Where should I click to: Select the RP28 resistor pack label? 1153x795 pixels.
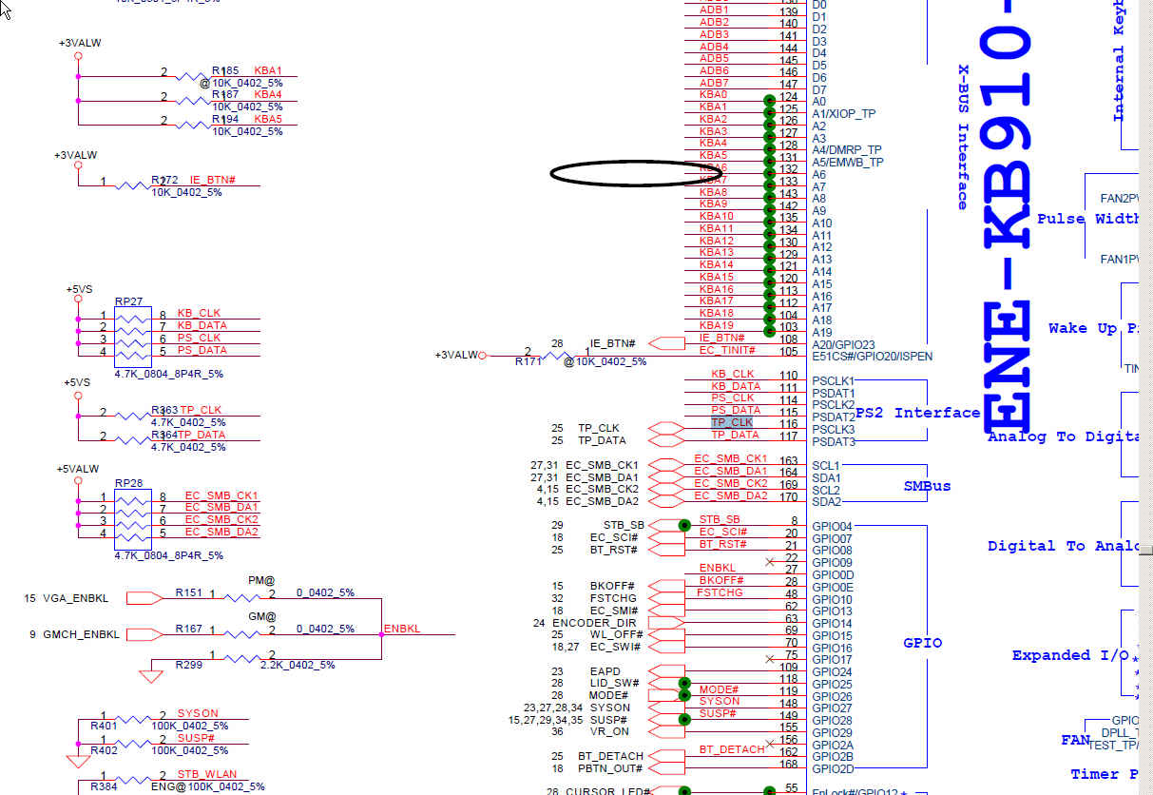pos(128,483)
